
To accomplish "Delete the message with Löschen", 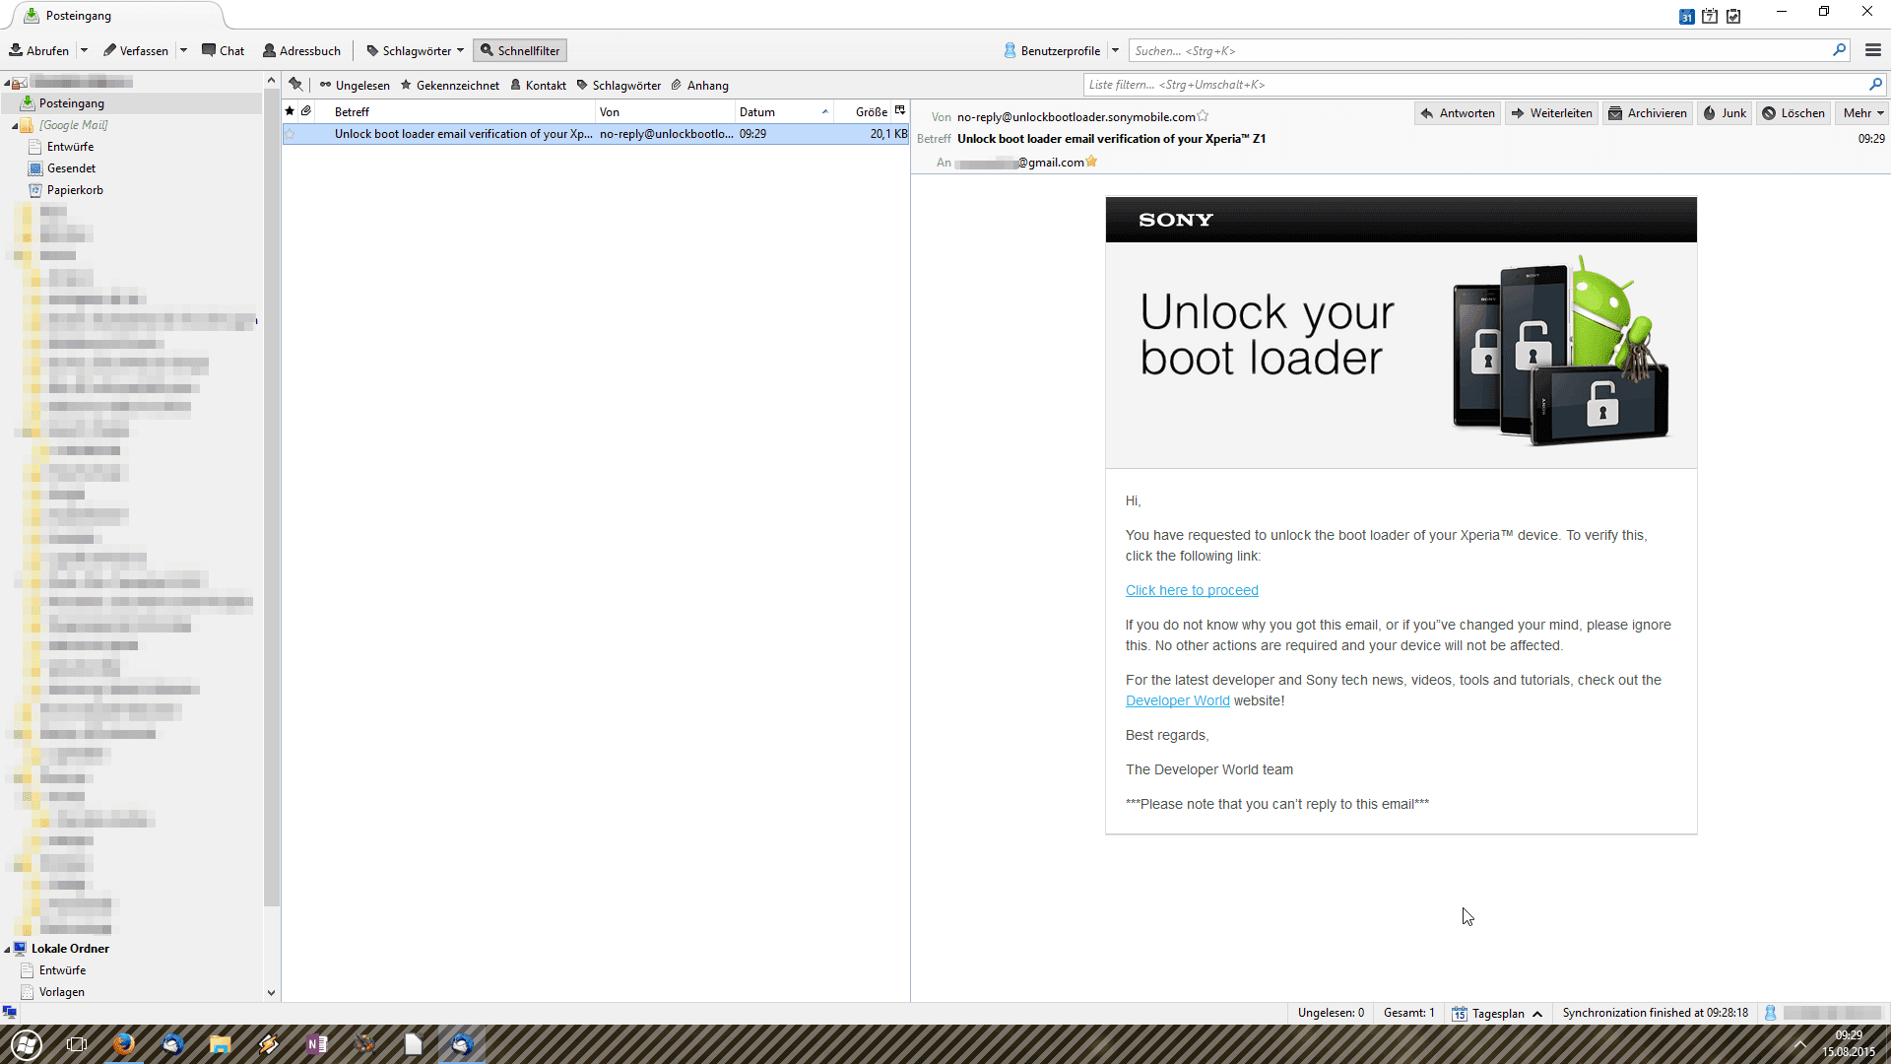I will [1793, 113].
